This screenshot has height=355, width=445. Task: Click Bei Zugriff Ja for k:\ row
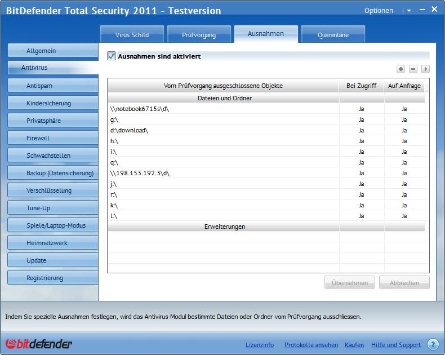[x=361, y=205]
